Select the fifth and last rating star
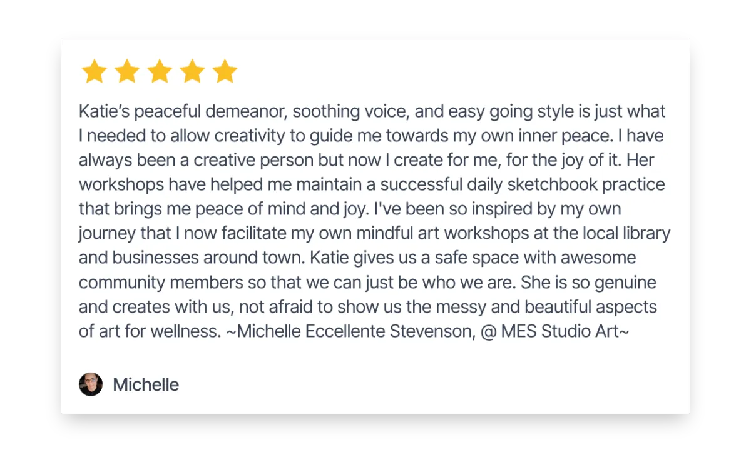The image size is (751, 452). (225, 71)
